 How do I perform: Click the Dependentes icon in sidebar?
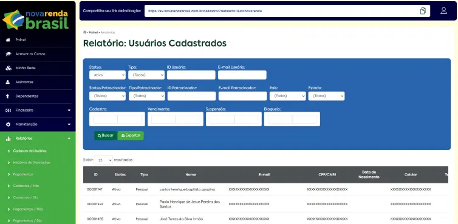point(8,96)
